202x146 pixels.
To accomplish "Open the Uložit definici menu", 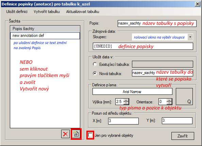I will (x=17, y=12).
